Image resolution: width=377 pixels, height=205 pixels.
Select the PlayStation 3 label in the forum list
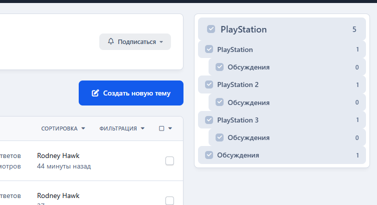[x=238, y=120]
